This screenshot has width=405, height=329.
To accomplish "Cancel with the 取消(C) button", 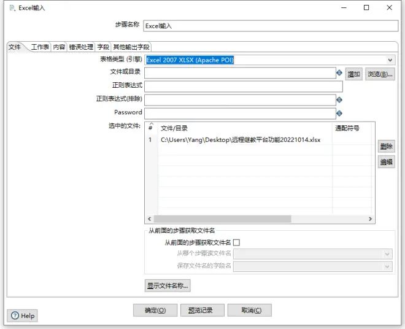I will tap(250, 310).
